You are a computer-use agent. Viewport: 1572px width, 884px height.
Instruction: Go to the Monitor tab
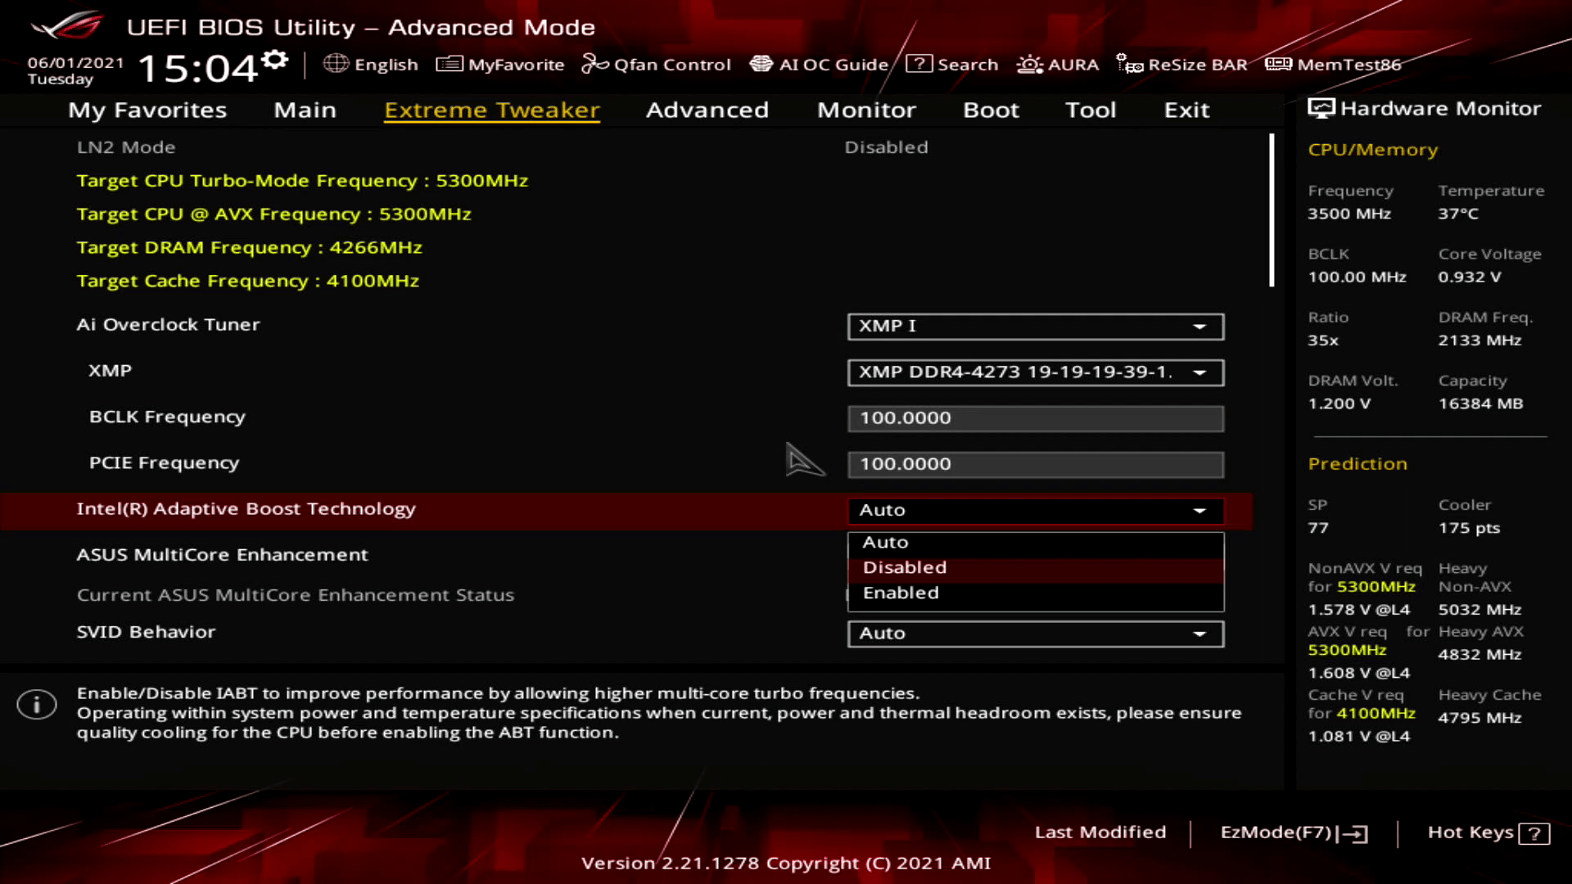866,110
